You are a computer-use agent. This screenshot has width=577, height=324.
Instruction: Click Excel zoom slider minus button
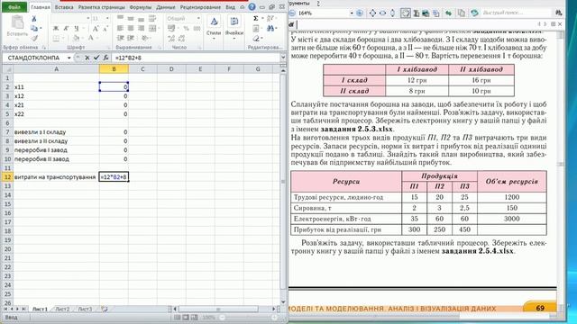[223, 318]
